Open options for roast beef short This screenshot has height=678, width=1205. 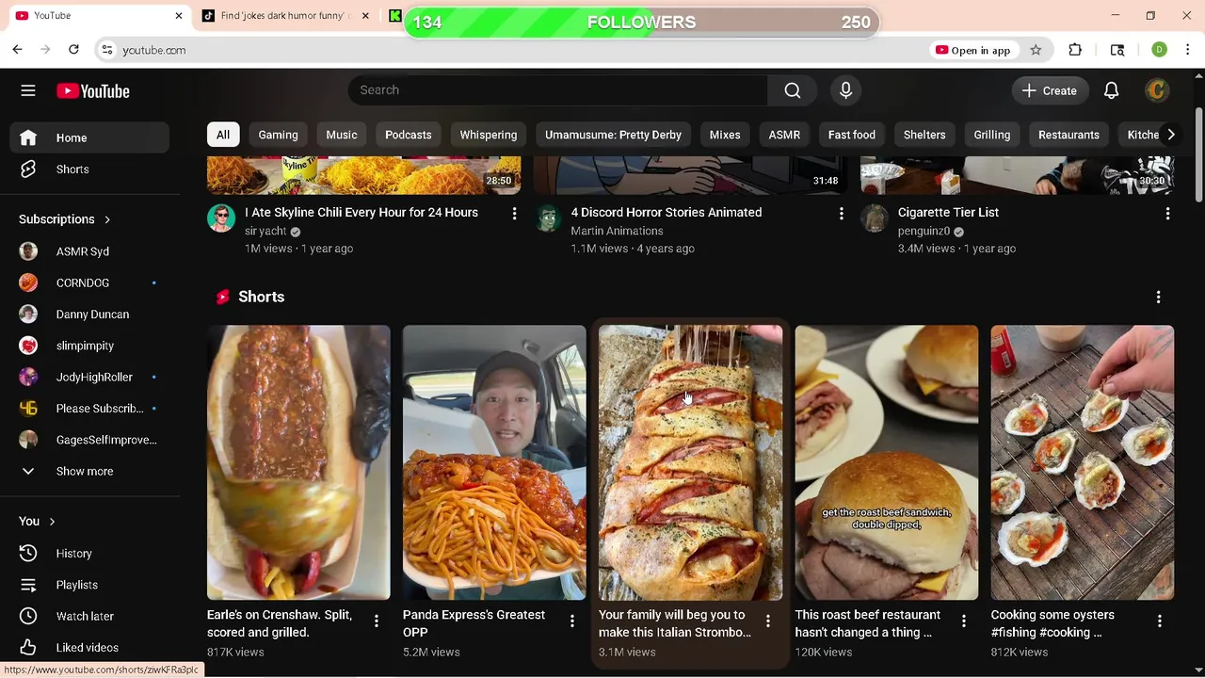pos(963,621)
